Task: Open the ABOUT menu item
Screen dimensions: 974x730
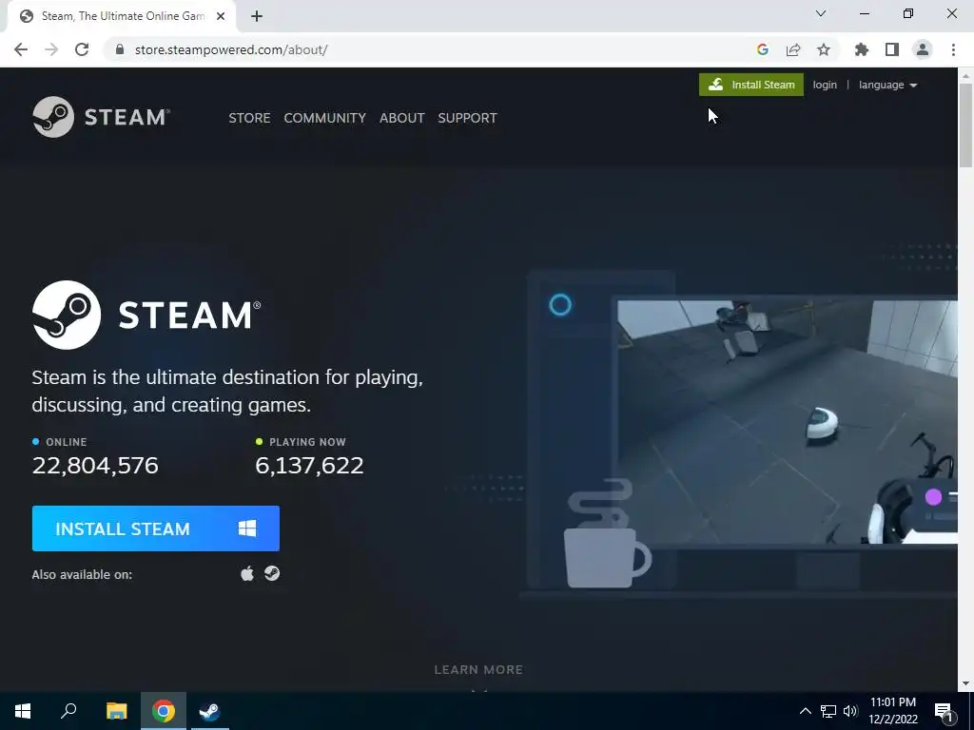Action: tap(402, 118)
